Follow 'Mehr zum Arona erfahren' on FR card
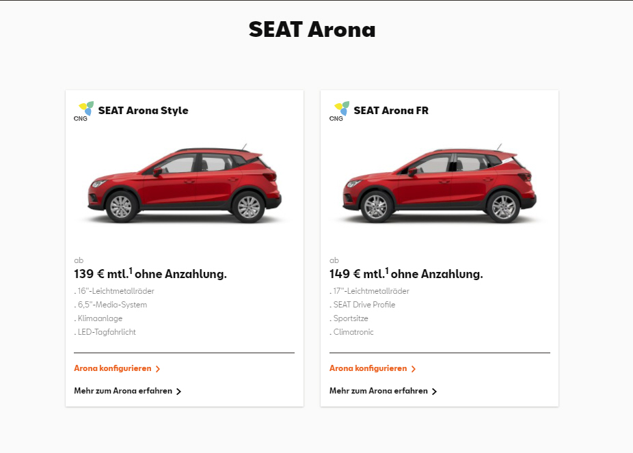Image resolution: width=633 pixels, height=453 pixels. tap(379, 391)
